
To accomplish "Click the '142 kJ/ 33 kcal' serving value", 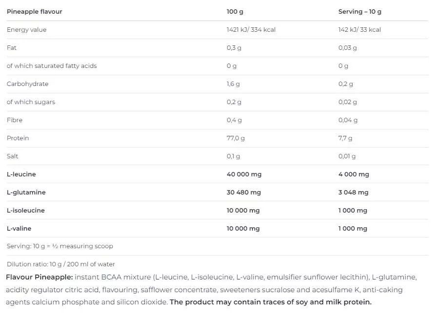I will 359,30.
